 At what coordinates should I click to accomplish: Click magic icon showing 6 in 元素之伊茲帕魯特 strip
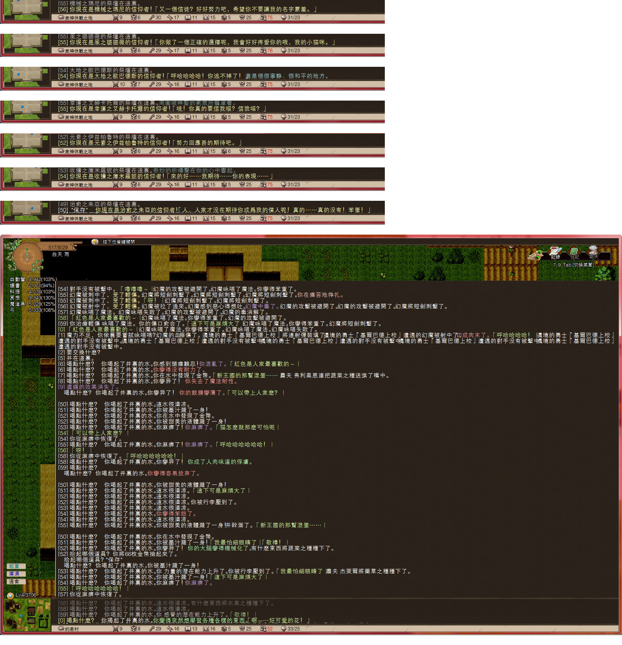coord(224,151)
